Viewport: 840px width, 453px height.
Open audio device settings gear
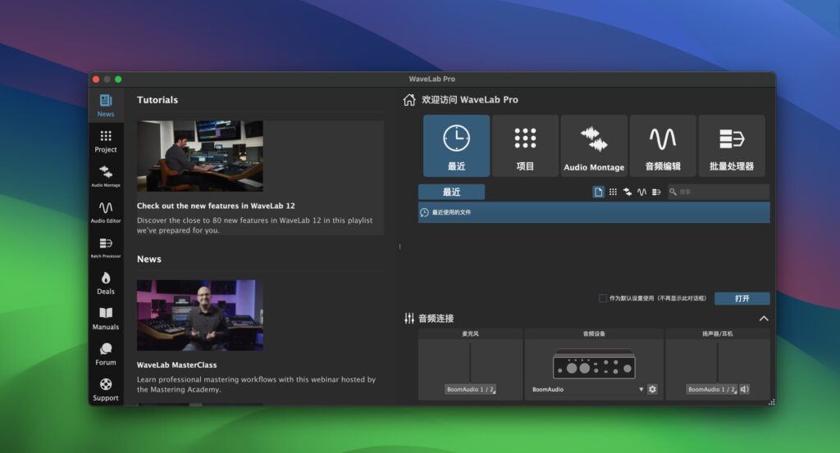[652, 389]
